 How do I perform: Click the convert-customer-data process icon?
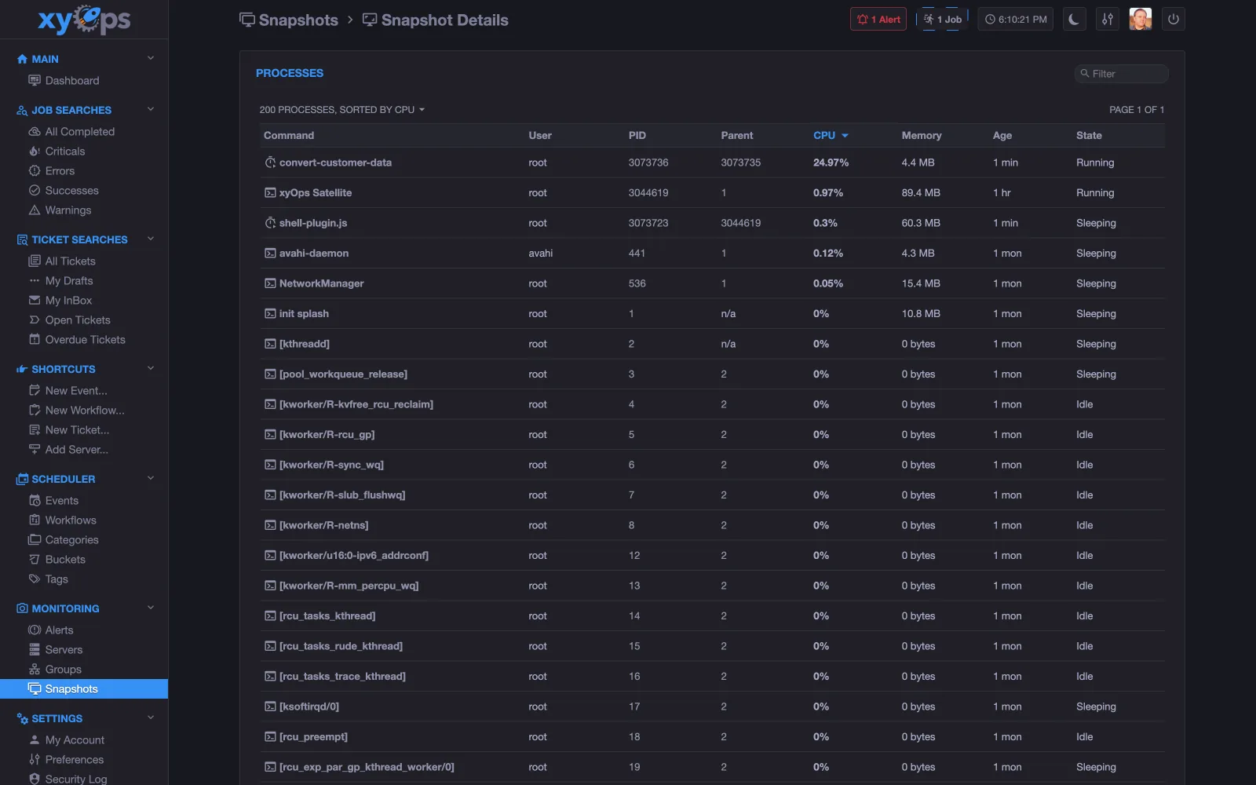click(x=270, y=162)
